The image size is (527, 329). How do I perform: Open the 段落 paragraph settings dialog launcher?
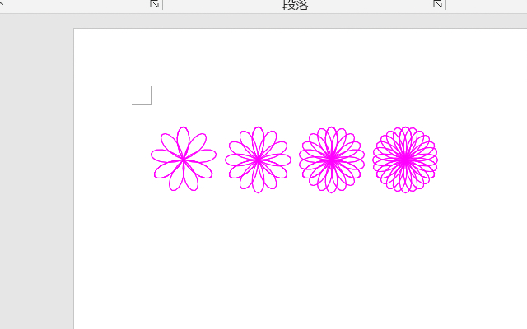point(437,4)
